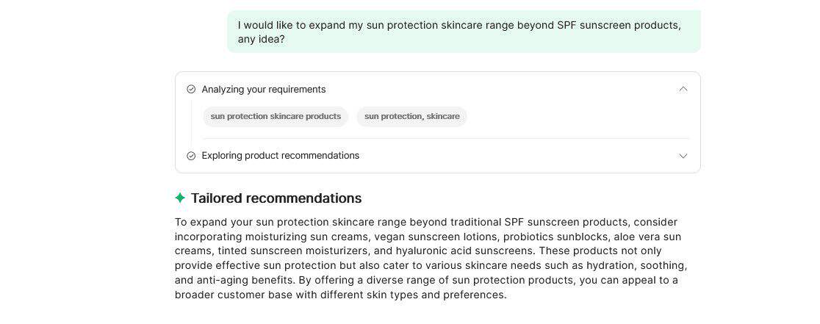The height and width of the screenshot is (324, 820).
Task: Click 'moisturizing sun creams' in the answer
Action: 309,237
